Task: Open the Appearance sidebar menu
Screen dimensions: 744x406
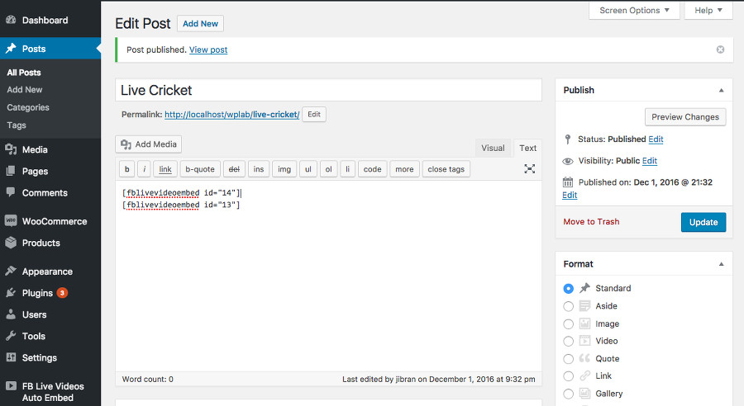Action: tap(47, 271)
